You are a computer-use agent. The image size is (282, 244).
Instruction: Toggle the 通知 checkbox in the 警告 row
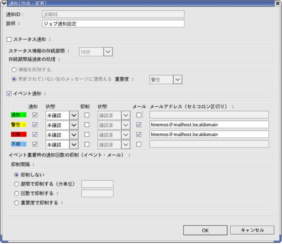(35, 125)
